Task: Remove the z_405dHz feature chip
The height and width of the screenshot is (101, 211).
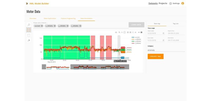Action: tap(80, 26)
